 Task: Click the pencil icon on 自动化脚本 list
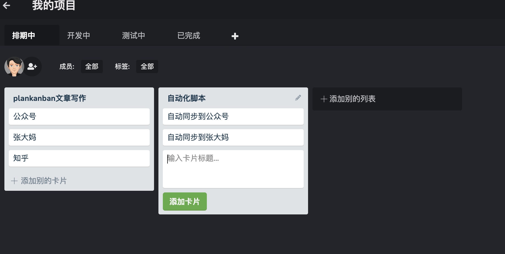(x=298, y=98)
